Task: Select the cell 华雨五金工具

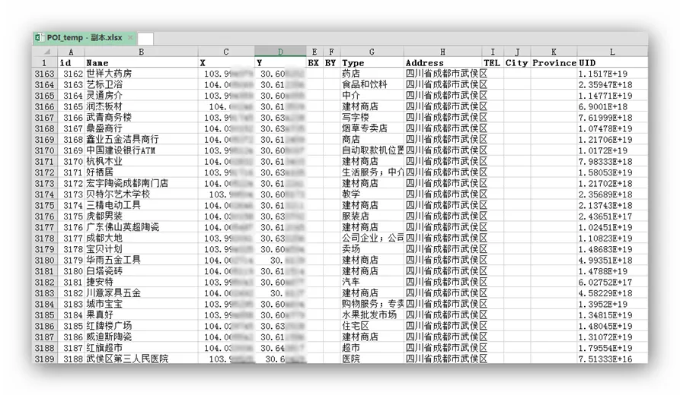Action: [x=142, y=260]
